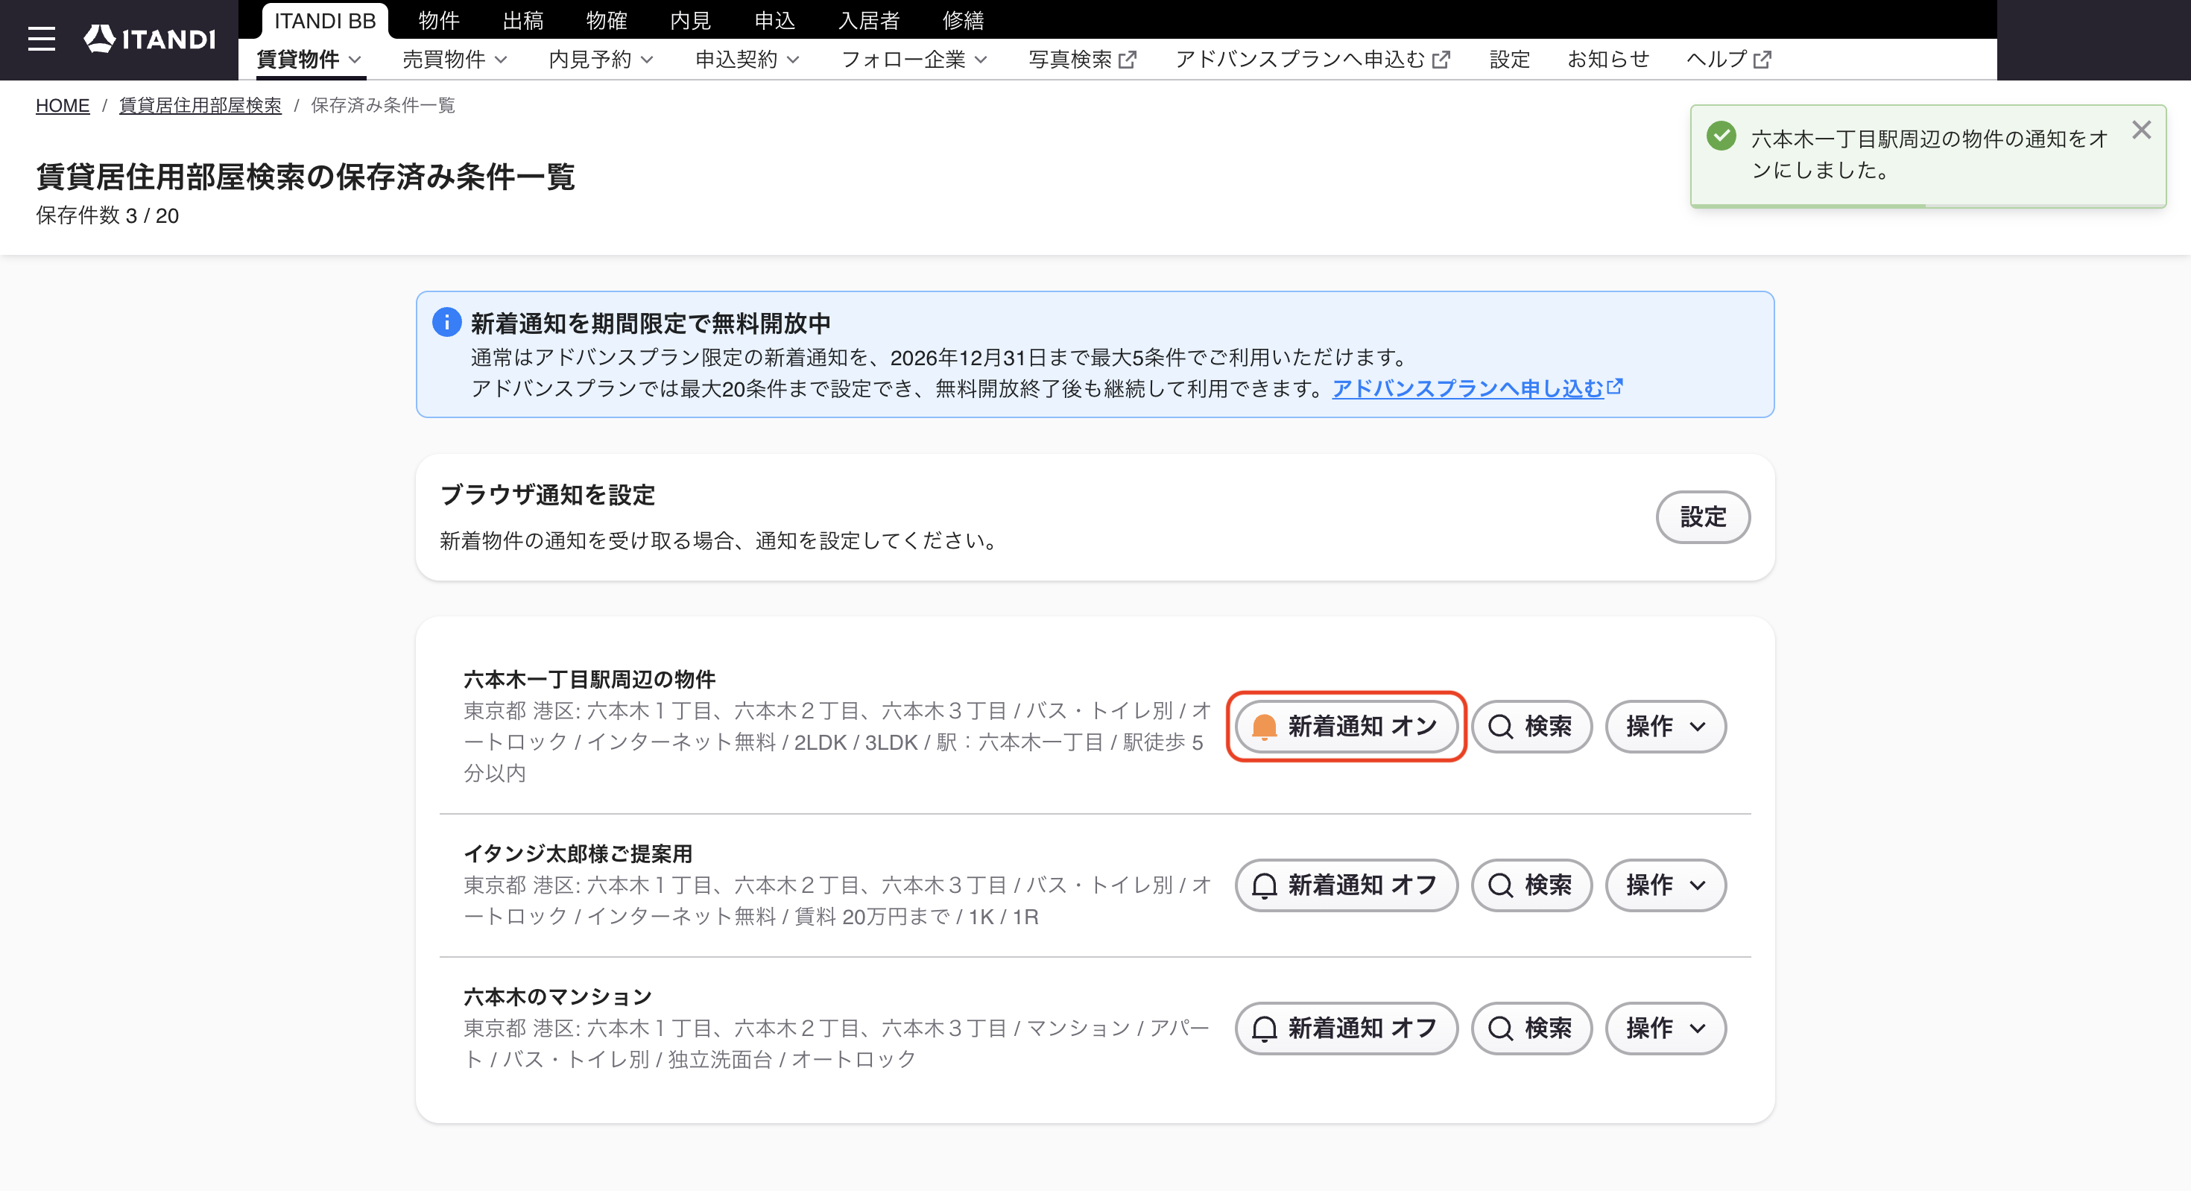Switch to the 物確 top tab
The height and width of the screenshot is (1191, 2191).
tap(607, 20)
